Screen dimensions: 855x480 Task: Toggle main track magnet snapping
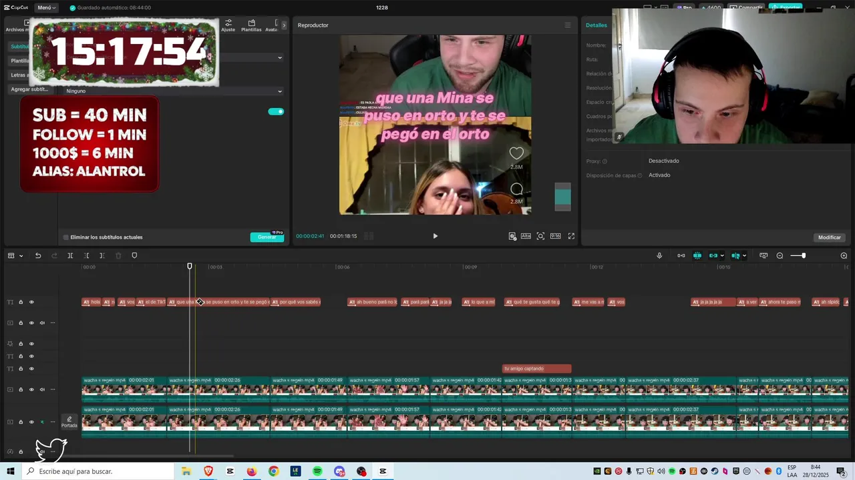681,255
